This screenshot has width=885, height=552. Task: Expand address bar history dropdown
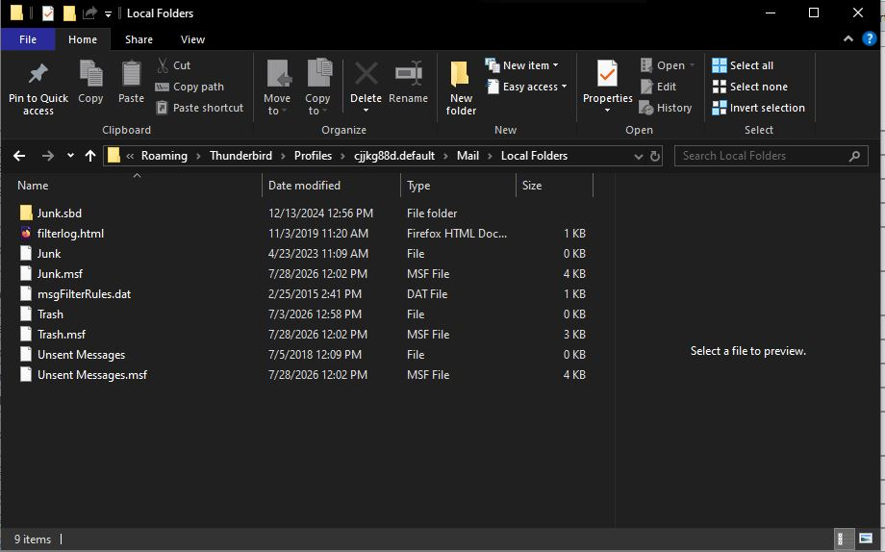[x=639, y=157]
